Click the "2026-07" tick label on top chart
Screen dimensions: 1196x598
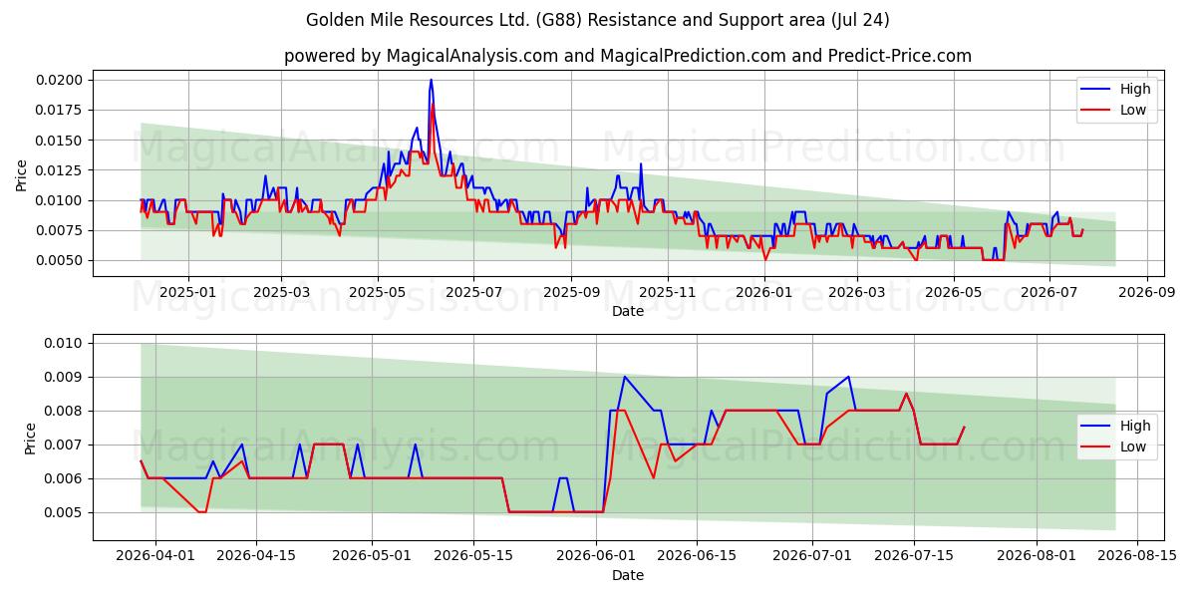click(1047, 292)
